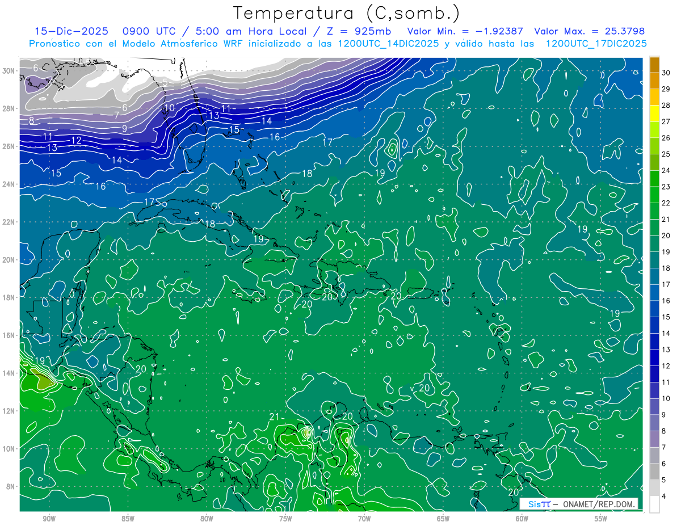Viewport: 681px width, 526px height.
Task: Click the 'Valor Max. = 25.3798' value
Action: pos(590,31)
